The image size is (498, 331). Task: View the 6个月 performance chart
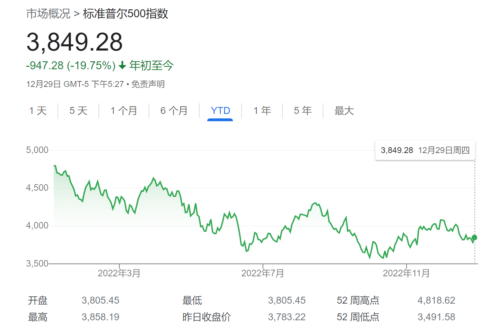(x=174, y=110)
